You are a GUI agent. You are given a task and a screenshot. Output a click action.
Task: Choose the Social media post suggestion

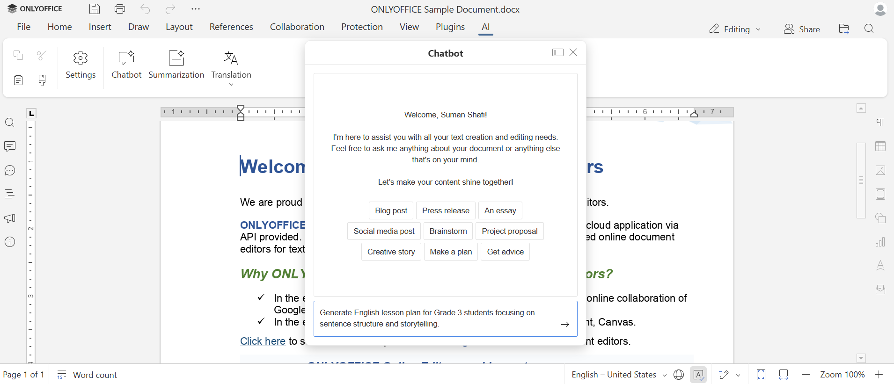(384, 231)
